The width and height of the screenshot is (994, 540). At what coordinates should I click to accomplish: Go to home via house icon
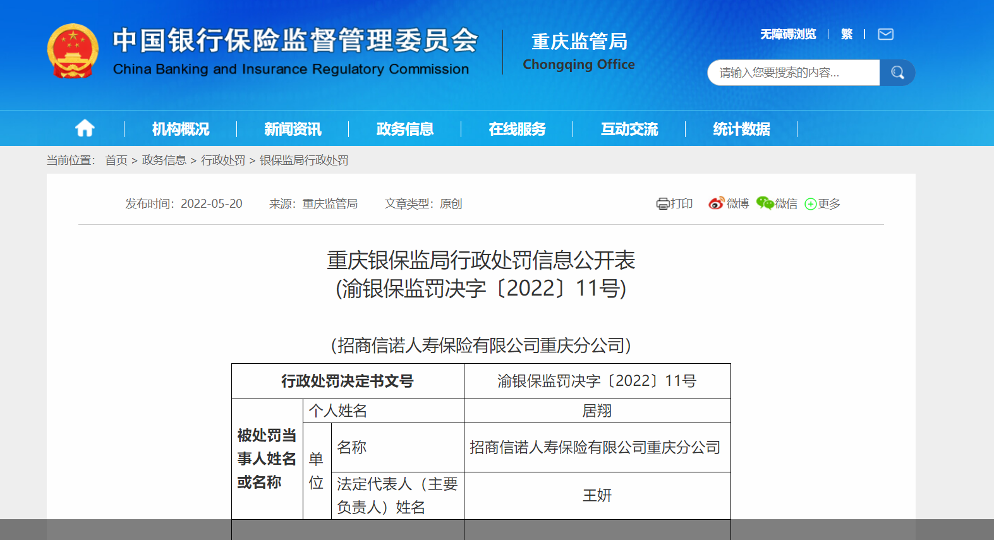[x=85, y=129]
